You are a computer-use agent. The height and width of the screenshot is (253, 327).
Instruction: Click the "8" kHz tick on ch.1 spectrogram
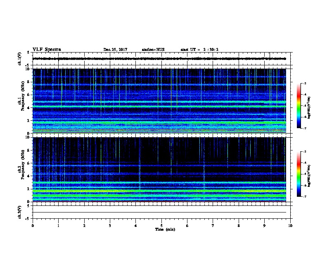coord(28,82)
